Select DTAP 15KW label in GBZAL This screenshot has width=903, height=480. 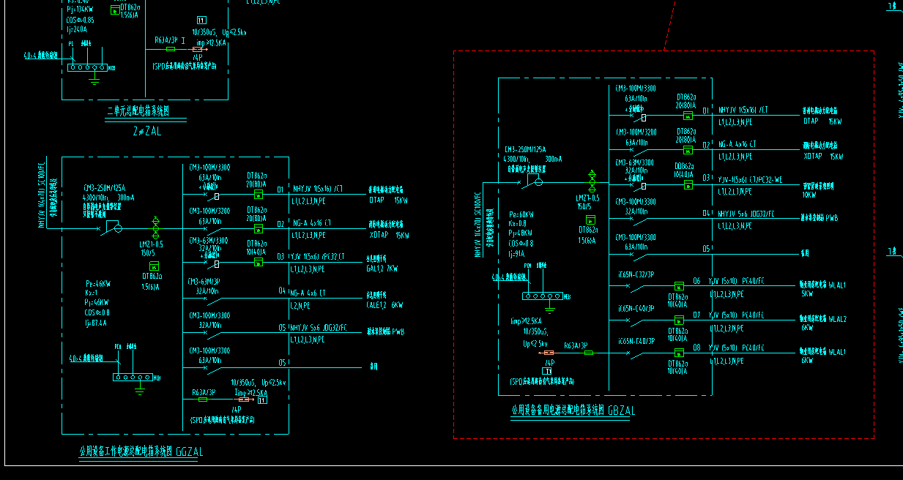823,121
